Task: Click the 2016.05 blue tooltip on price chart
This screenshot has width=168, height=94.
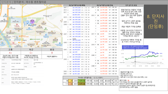Action: 135,47
